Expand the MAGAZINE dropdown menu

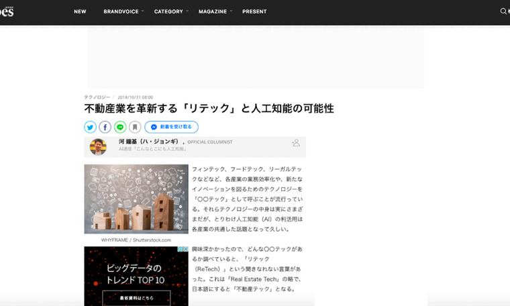pyautogui.click(x=215, y=11)
